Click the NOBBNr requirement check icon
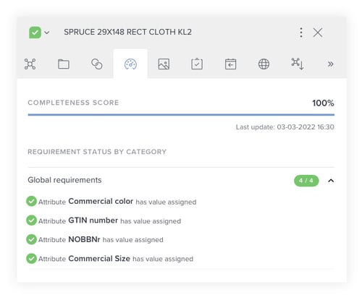 [31, 239]
